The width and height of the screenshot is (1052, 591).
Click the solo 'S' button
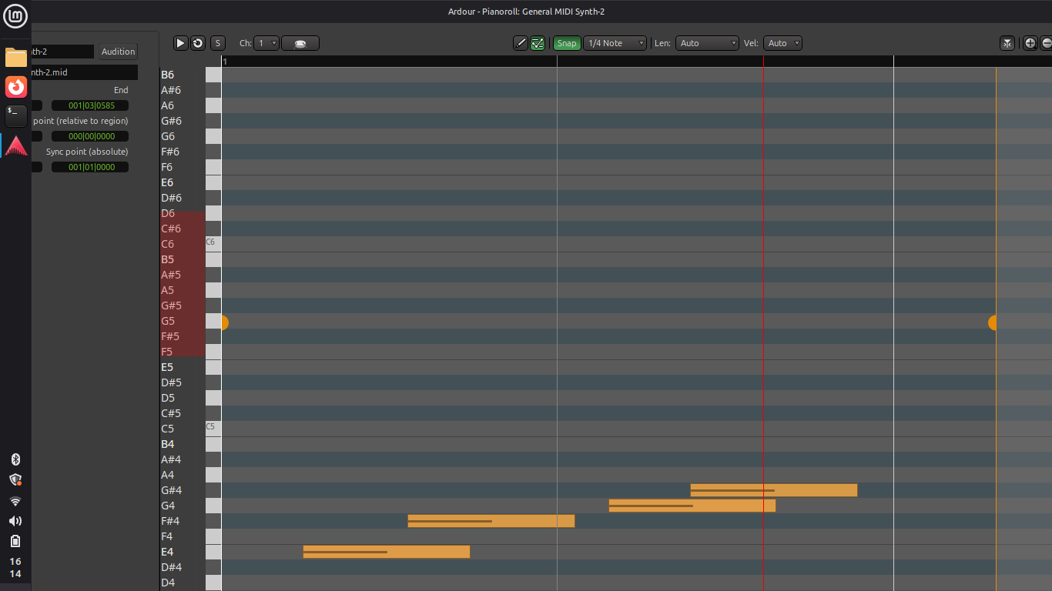click(217, 43)
